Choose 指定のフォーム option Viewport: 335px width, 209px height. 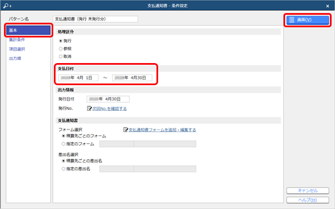pyautogui.click(x=63, y=144)
